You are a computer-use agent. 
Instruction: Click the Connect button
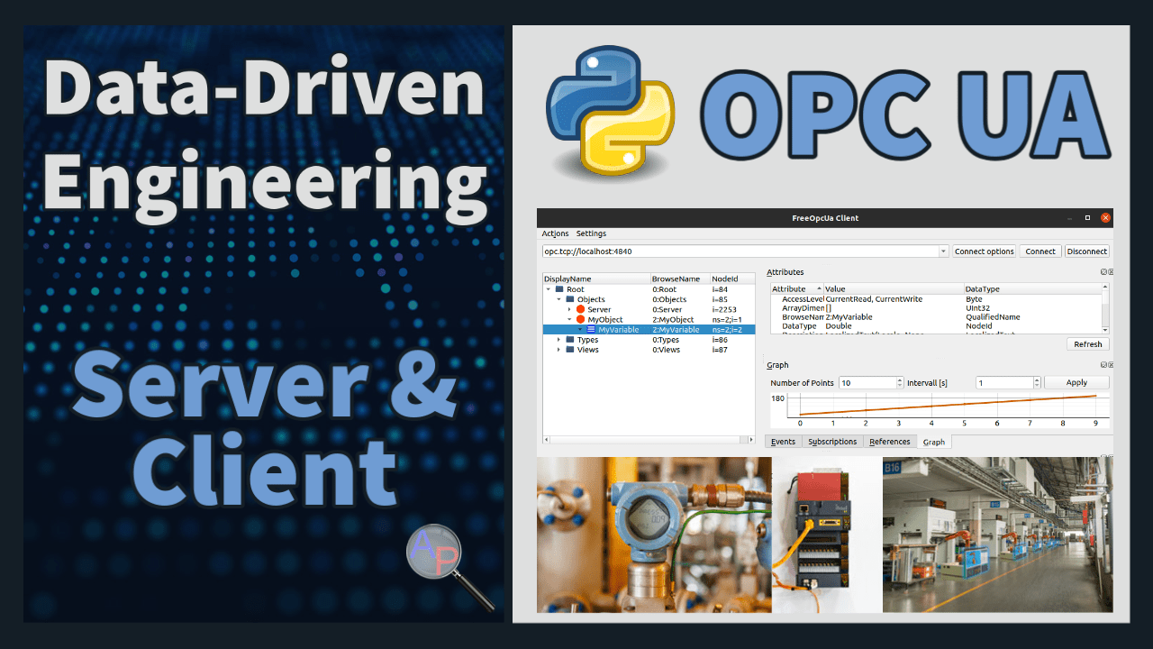click(x=1040, y=251)
